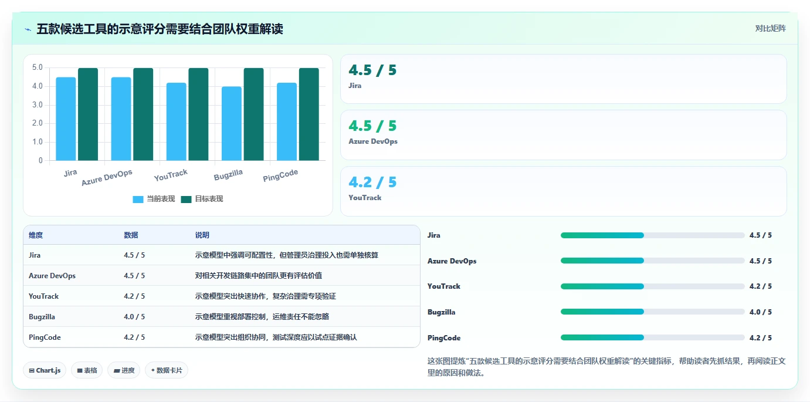Viewport: 810px width, 402px height.
Task: Click the Bugzilla light-blue current bar in chart
Action: tap(232, 123)
